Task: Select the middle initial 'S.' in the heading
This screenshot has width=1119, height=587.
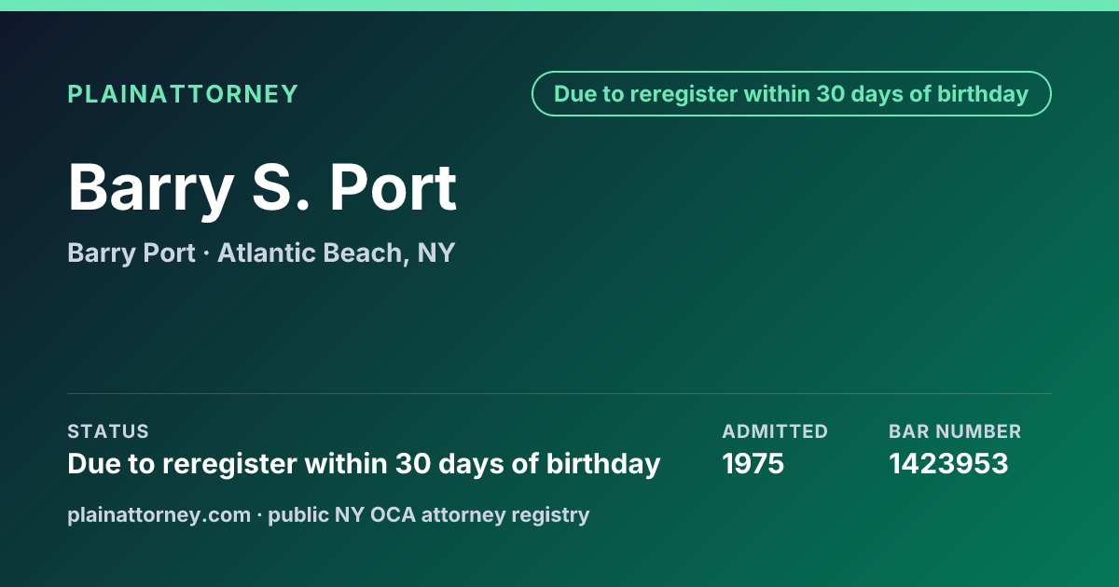Action: tap(282, 187)
